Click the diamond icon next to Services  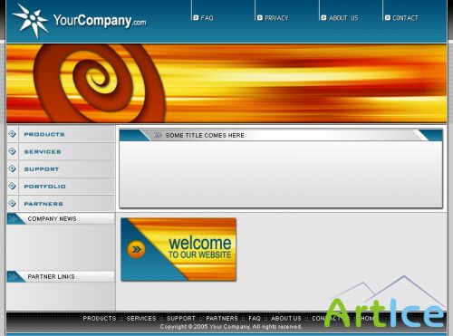click(x=13, y=151)
